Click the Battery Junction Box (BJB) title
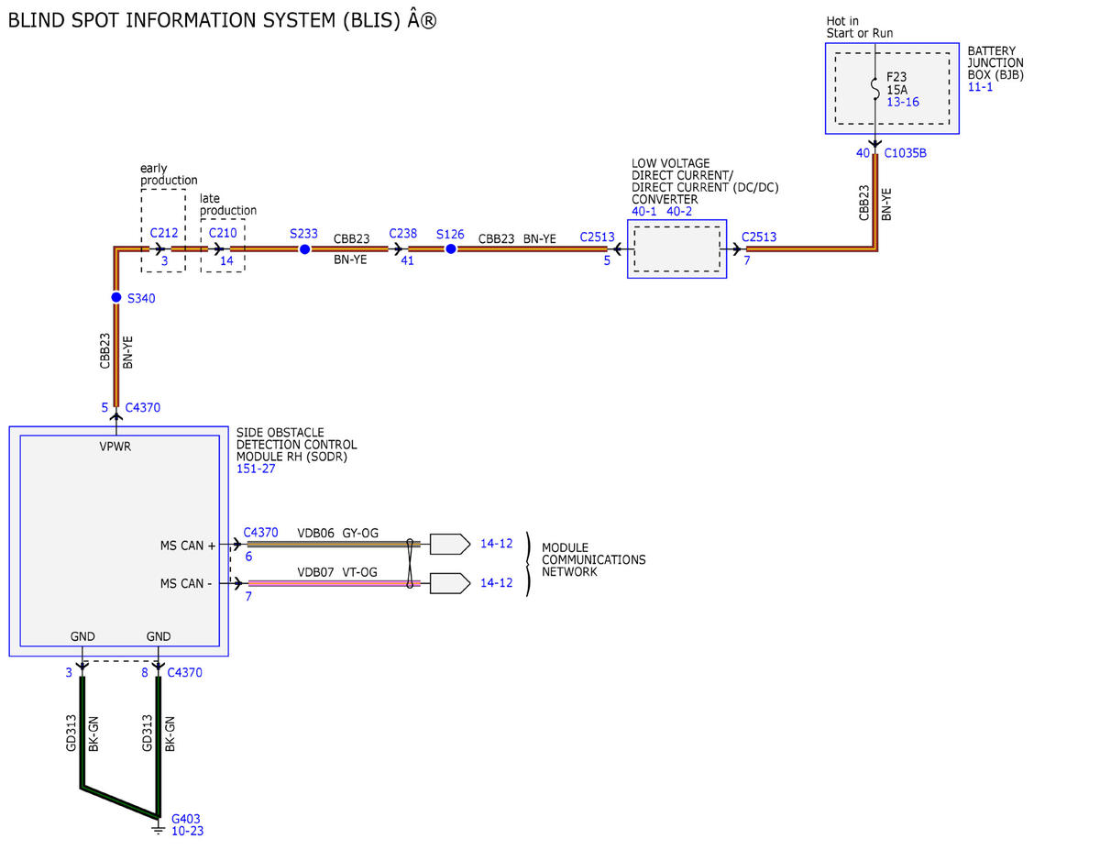 pyautogui.click(x=996, y=63)
